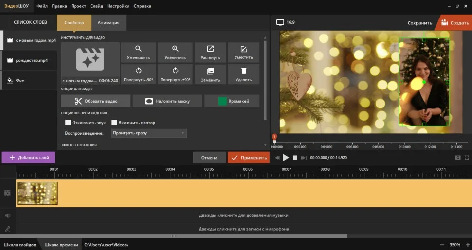
Task: Open the Воспроизведение dropdown list
Action: 149,133
